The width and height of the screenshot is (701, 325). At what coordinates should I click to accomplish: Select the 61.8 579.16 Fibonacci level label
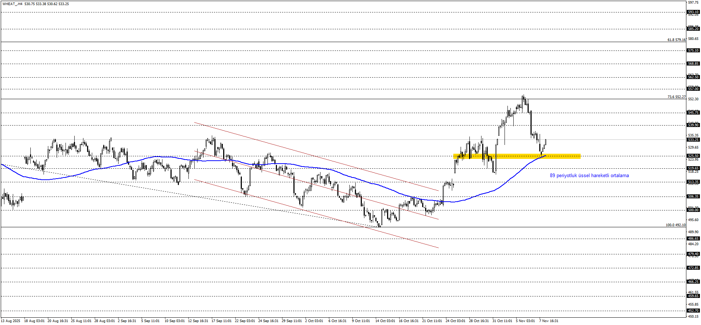point(676,40)
